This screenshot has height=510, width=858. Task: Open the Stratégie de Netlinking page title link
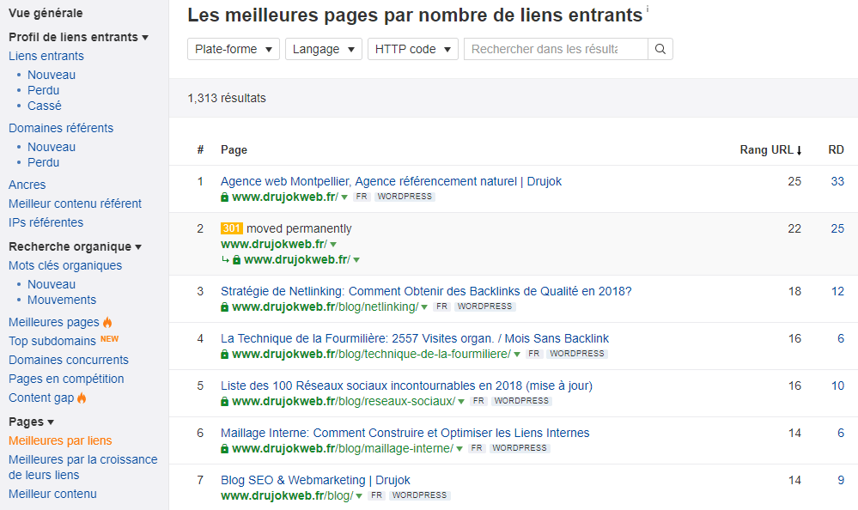[426, 291]
